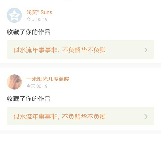Open the girl photo avatar of 一米阳光几度温暖

14,82
